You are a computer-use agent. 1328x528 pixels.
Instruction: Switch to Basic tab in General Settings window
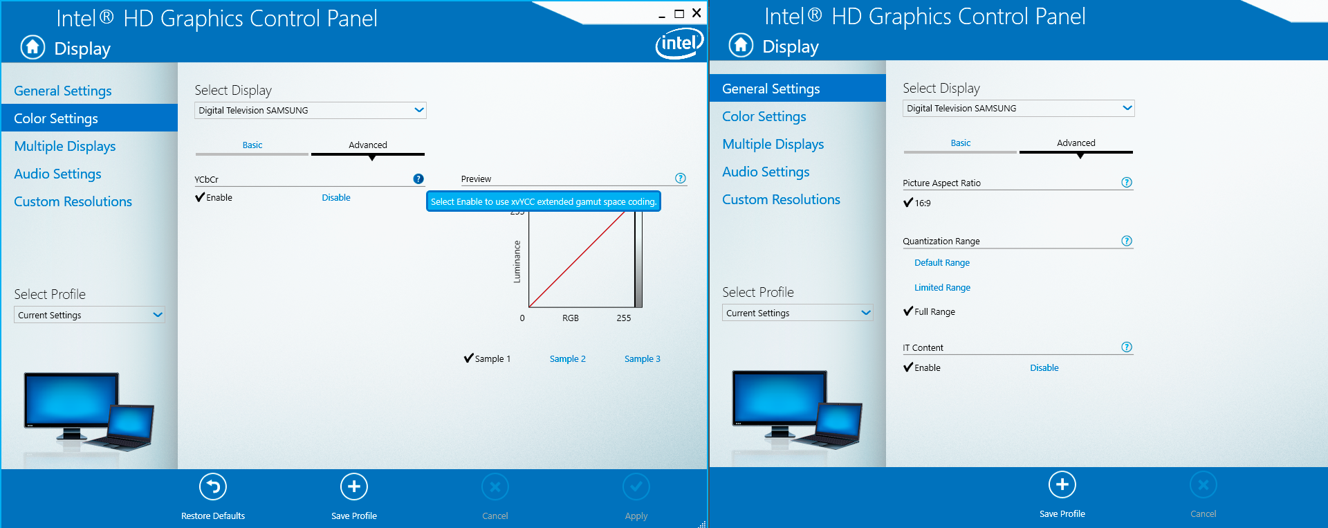(961, 143)
